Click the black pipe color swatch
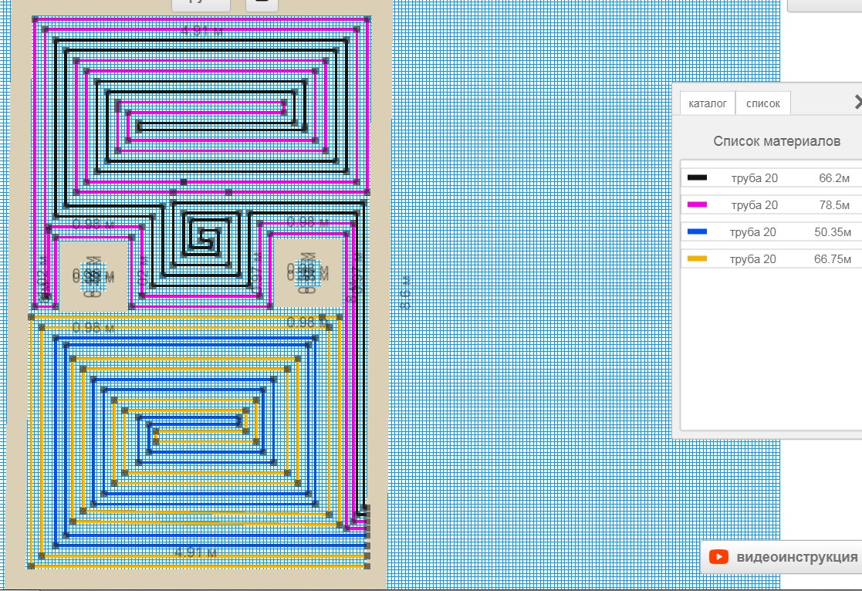The height and width of the screenshot is (591, 862). [x=697, y=178]
